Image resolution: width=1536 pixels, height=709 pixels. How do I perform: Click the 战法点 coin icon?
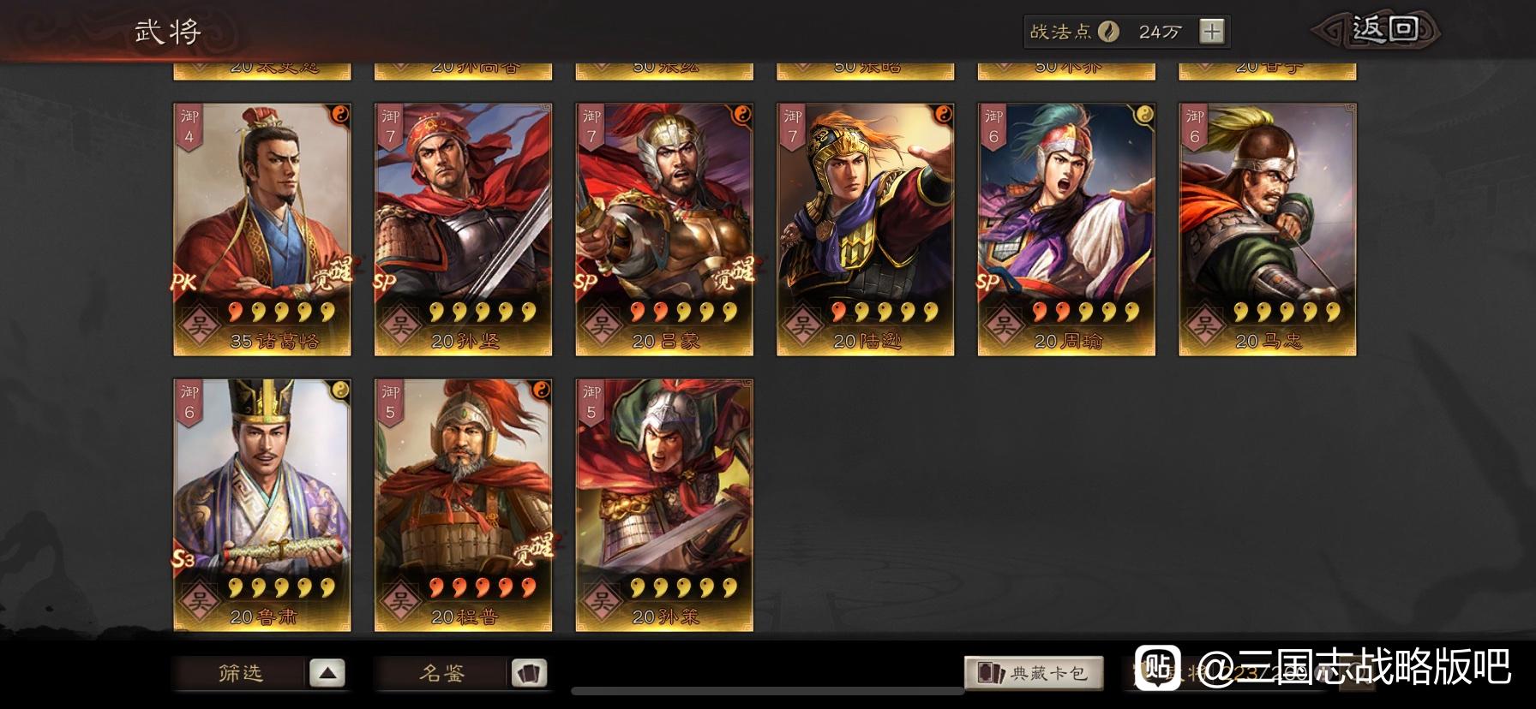pos(1109,32)
